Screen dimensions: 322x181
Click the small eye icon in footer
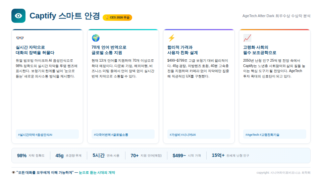click(x=13, y=173)
